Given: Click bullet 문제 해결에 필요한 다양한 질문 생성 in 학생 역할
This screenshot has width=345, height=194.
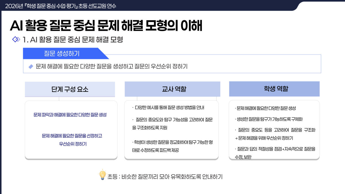Looking at the screenshot, I should coord(265,108).
